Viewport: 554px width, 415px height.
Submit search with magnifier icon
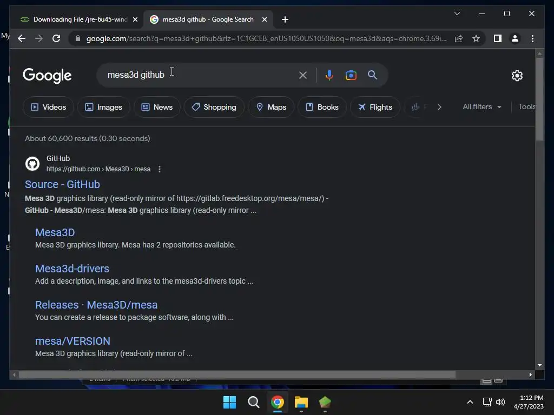point(372,75)
